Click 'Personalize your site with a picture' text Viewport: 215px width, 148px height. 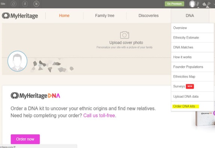124,47
